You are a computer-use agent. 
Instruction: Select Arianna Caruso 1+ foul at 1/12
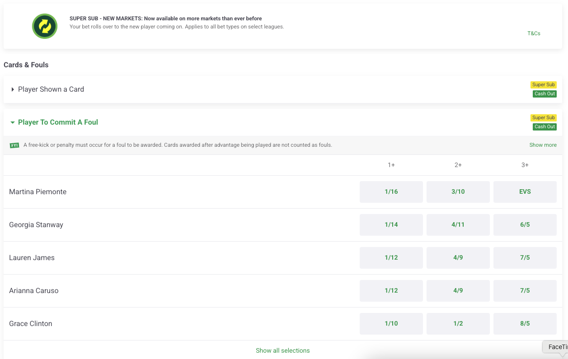[391, 291]
